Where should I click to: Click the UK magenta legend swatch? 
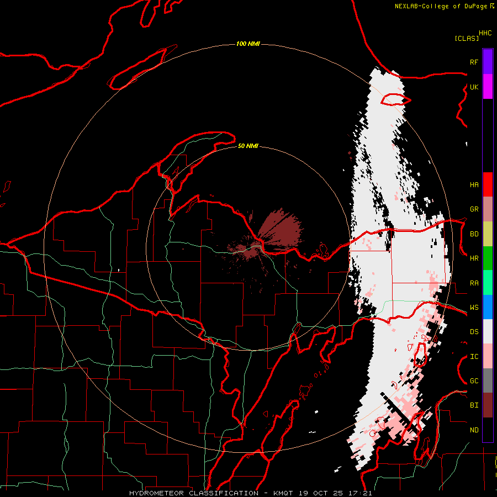pos(488,87)
